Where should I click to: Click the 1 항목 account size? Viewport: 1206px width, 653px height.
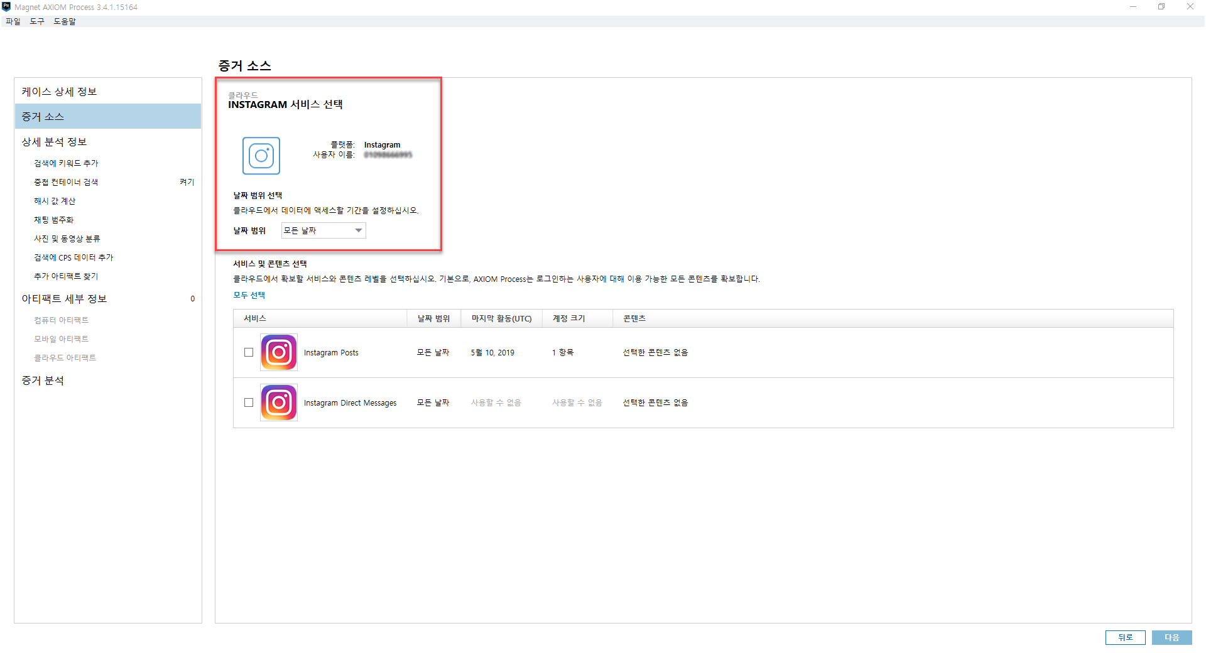click(563, 352)
